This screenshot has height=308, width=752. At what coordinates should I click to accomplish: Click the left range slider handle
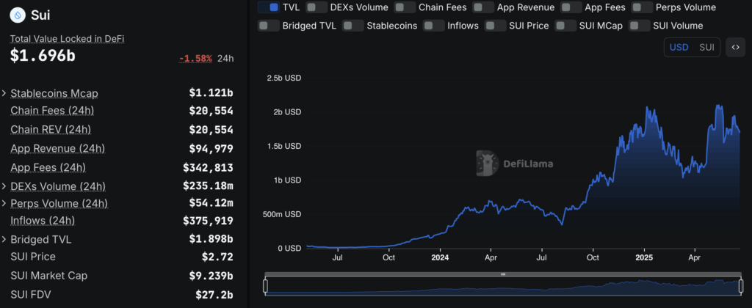click(264, 286)
